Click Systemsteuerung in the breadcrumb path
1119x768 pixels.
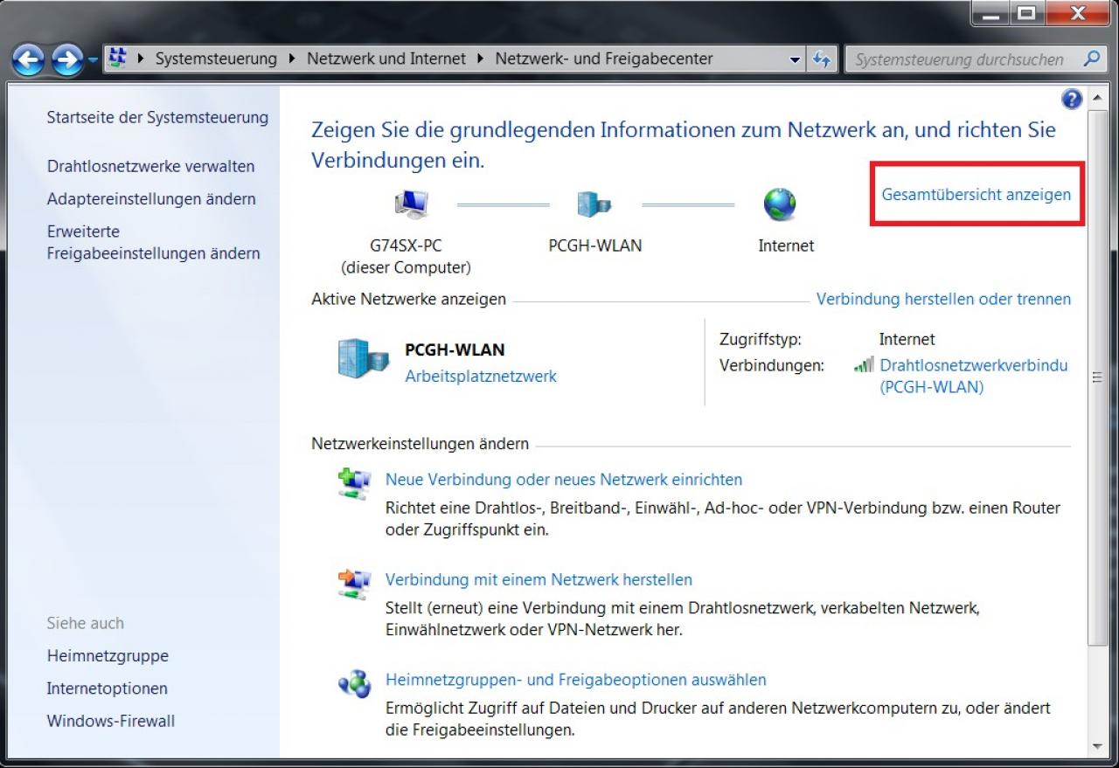click(x=216, y=59)
